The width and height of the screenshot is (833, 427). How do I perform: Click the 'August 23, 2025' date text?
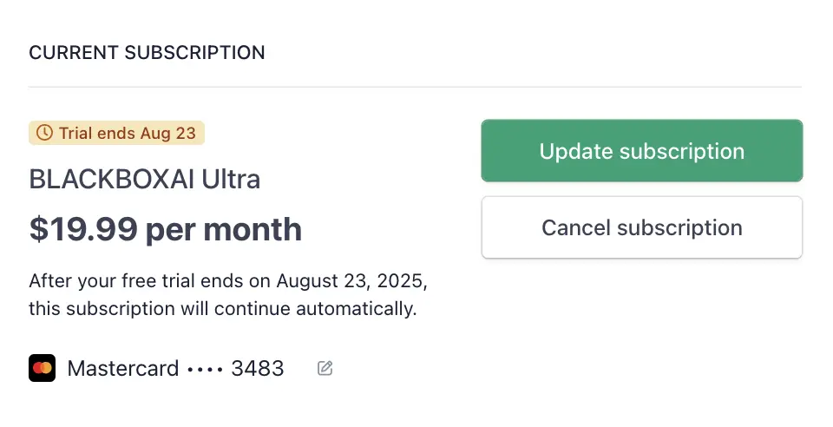point(351,281)
